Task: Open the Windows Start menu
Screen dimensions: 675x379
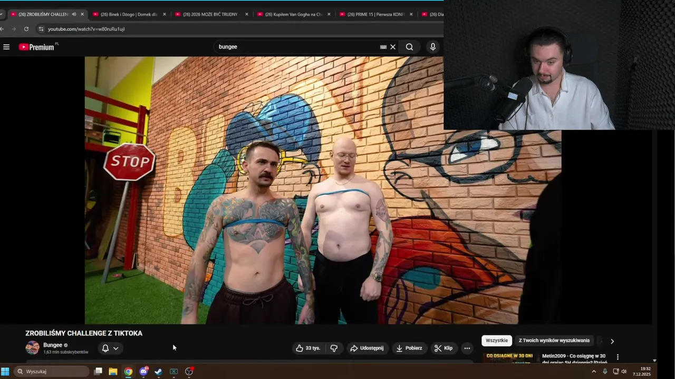Action: tap(5, 372)
